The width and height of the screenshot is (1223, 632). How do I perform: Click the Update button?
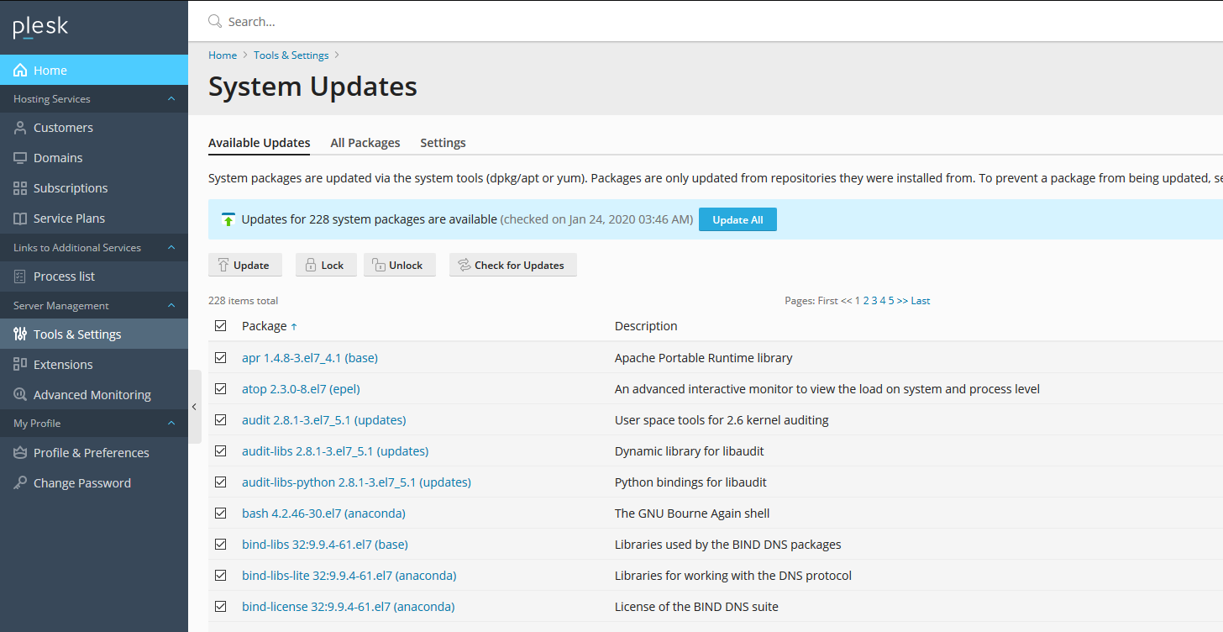coord(245,265)
